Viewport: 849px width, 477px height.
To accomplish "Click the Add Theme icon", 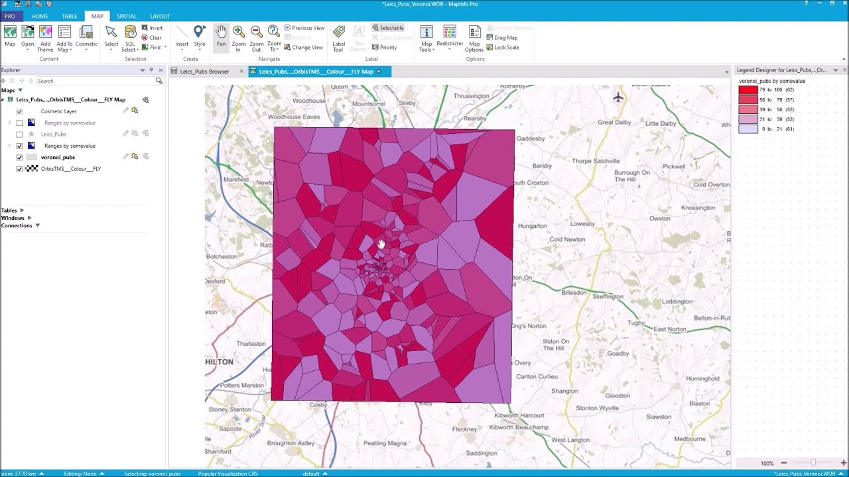I will pos(45,38).
